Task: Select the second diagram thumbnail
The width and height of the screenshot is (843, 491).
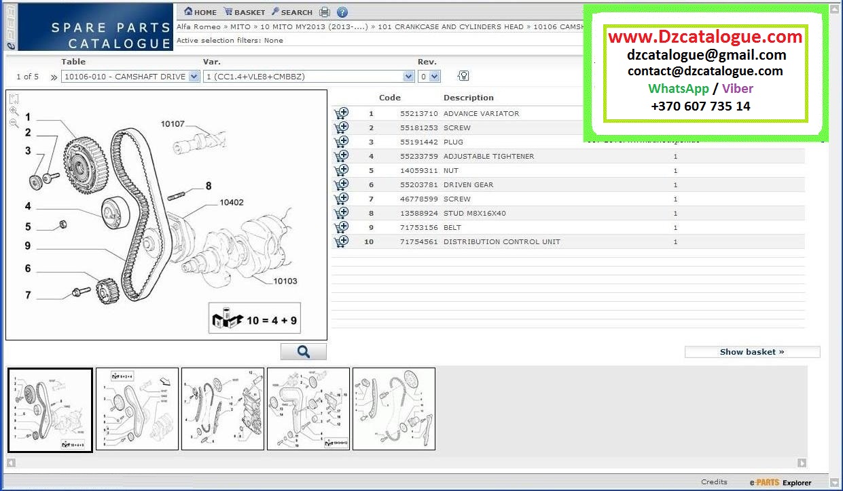Action: (137, 409)
